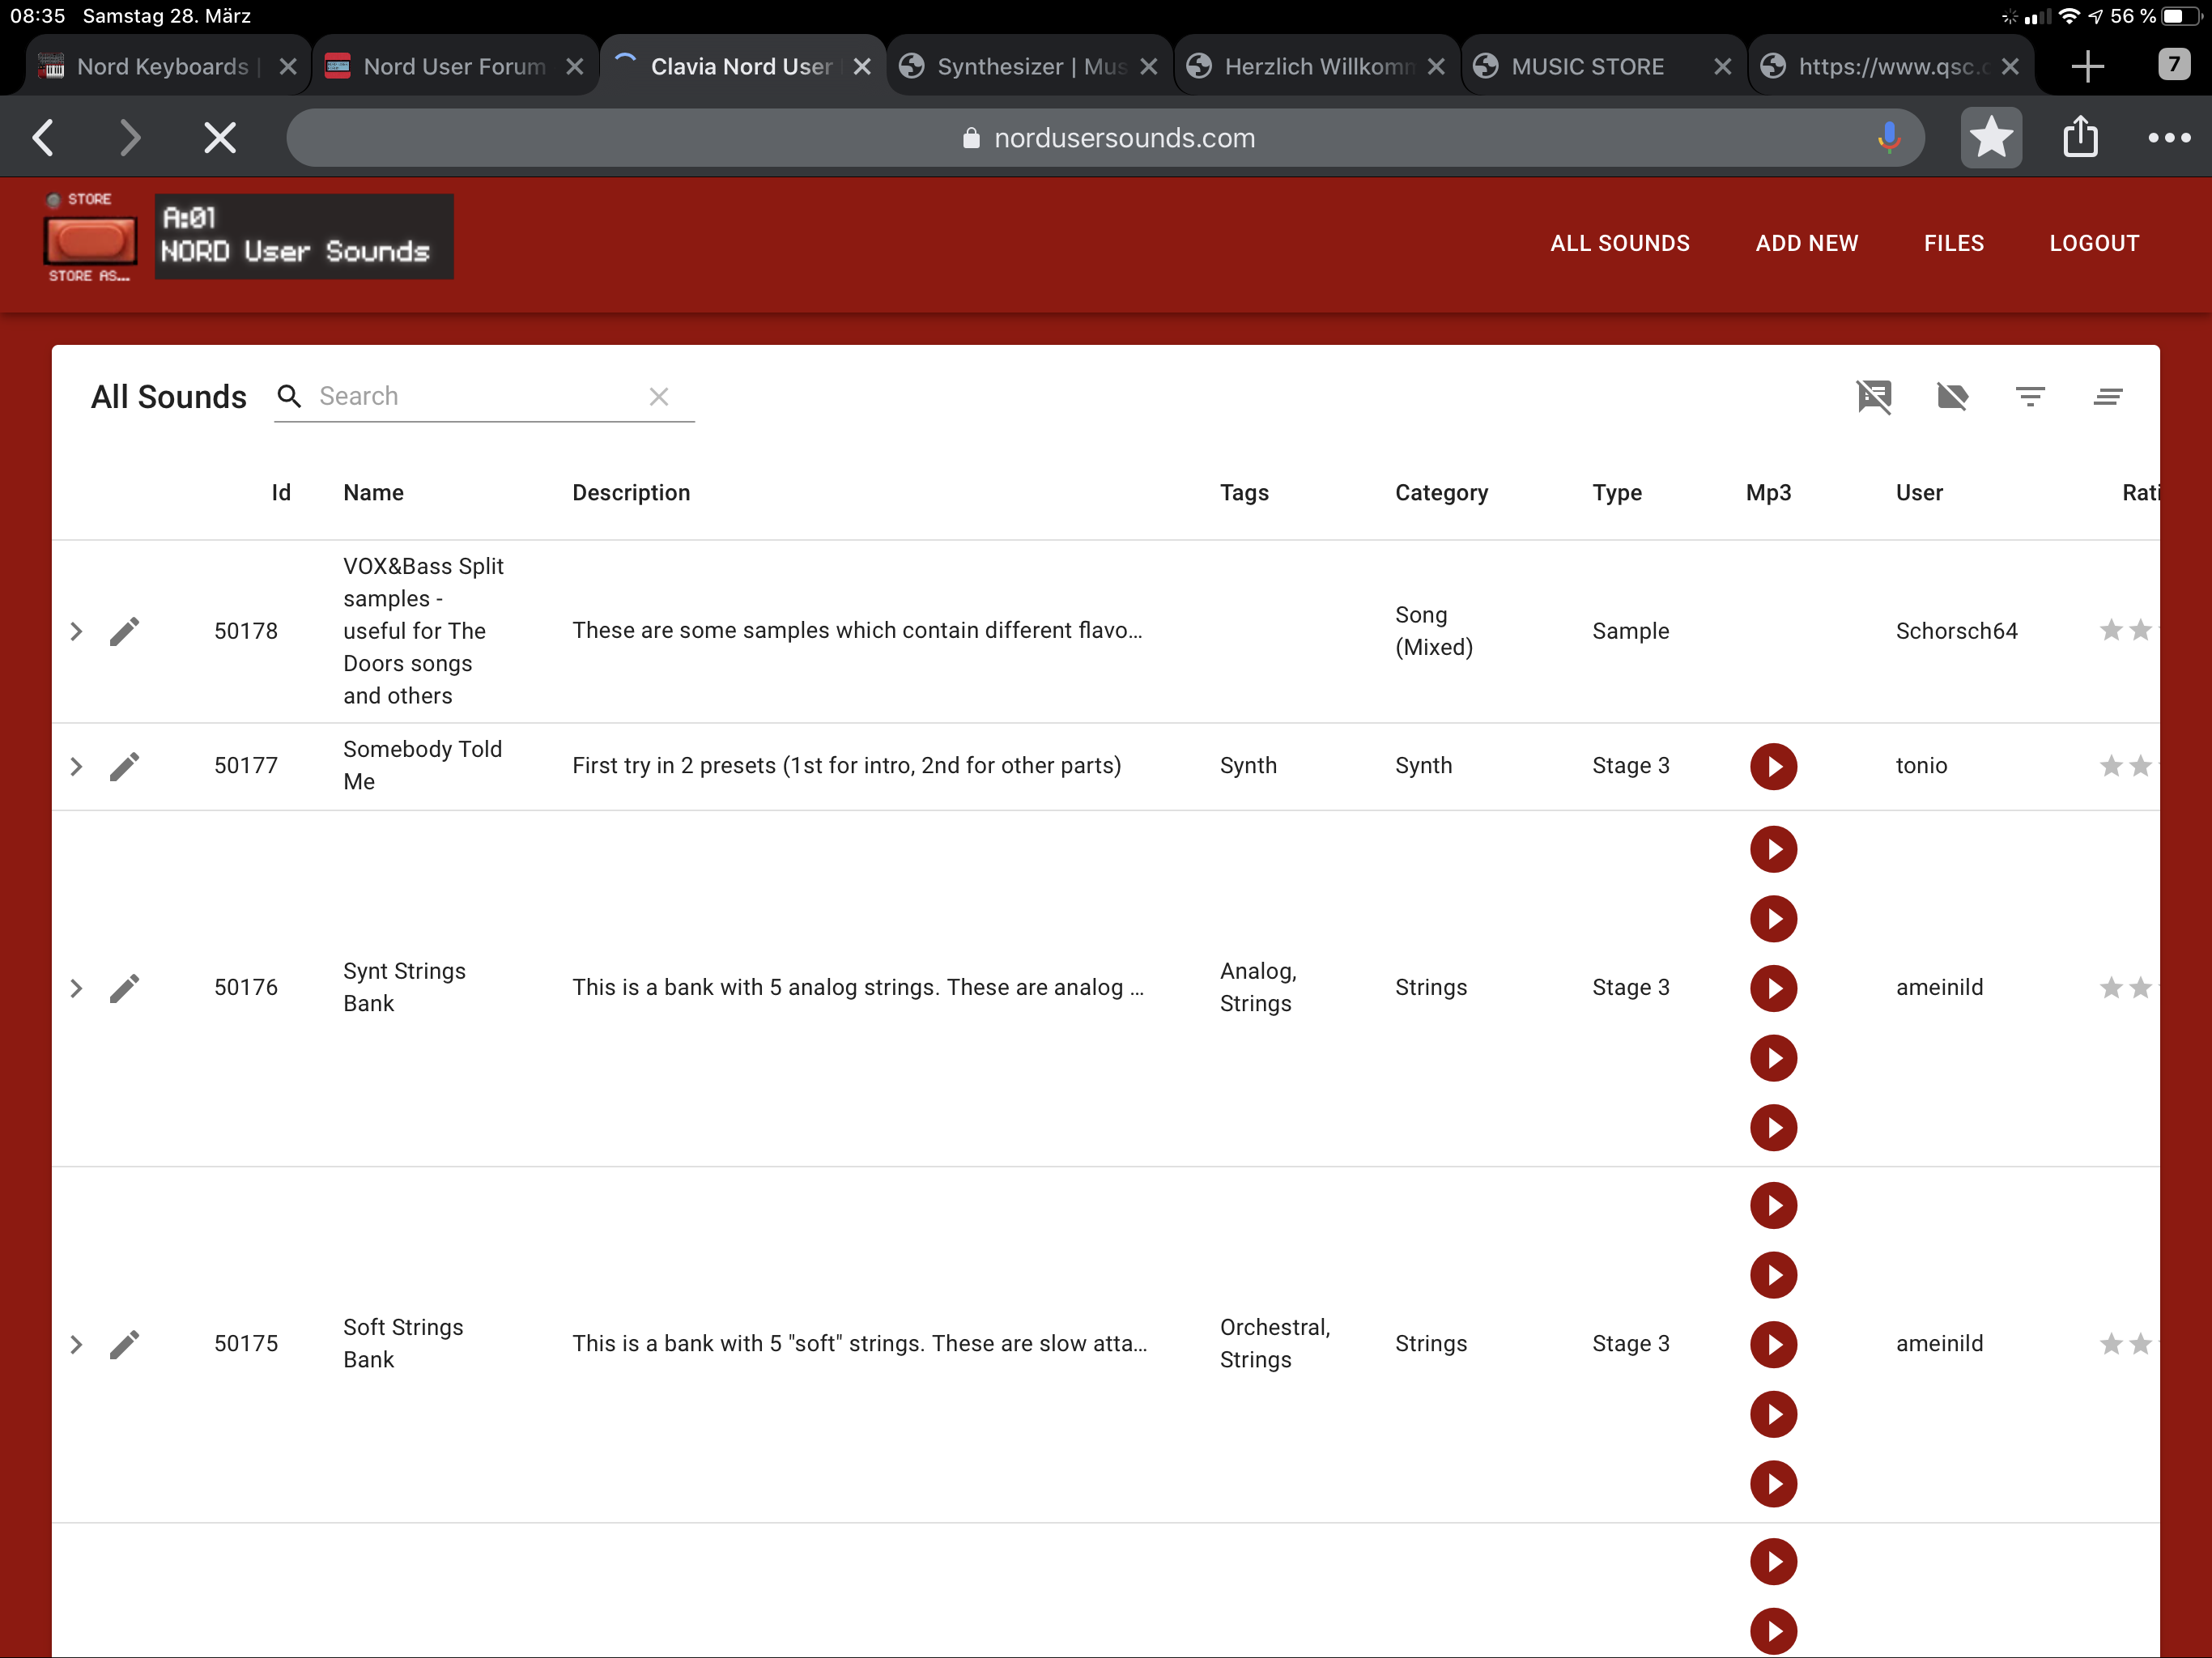Click LOGOUT in the navigation
The width and height of the screenshot is (2212, 1658).
pyautogui.click(x=2094, y=243)
